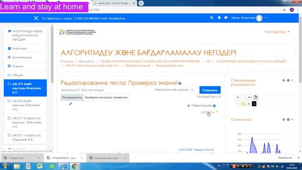302x170 pixels.
Task: Select the yellow color scheme swatch
Action: [243, 104]
